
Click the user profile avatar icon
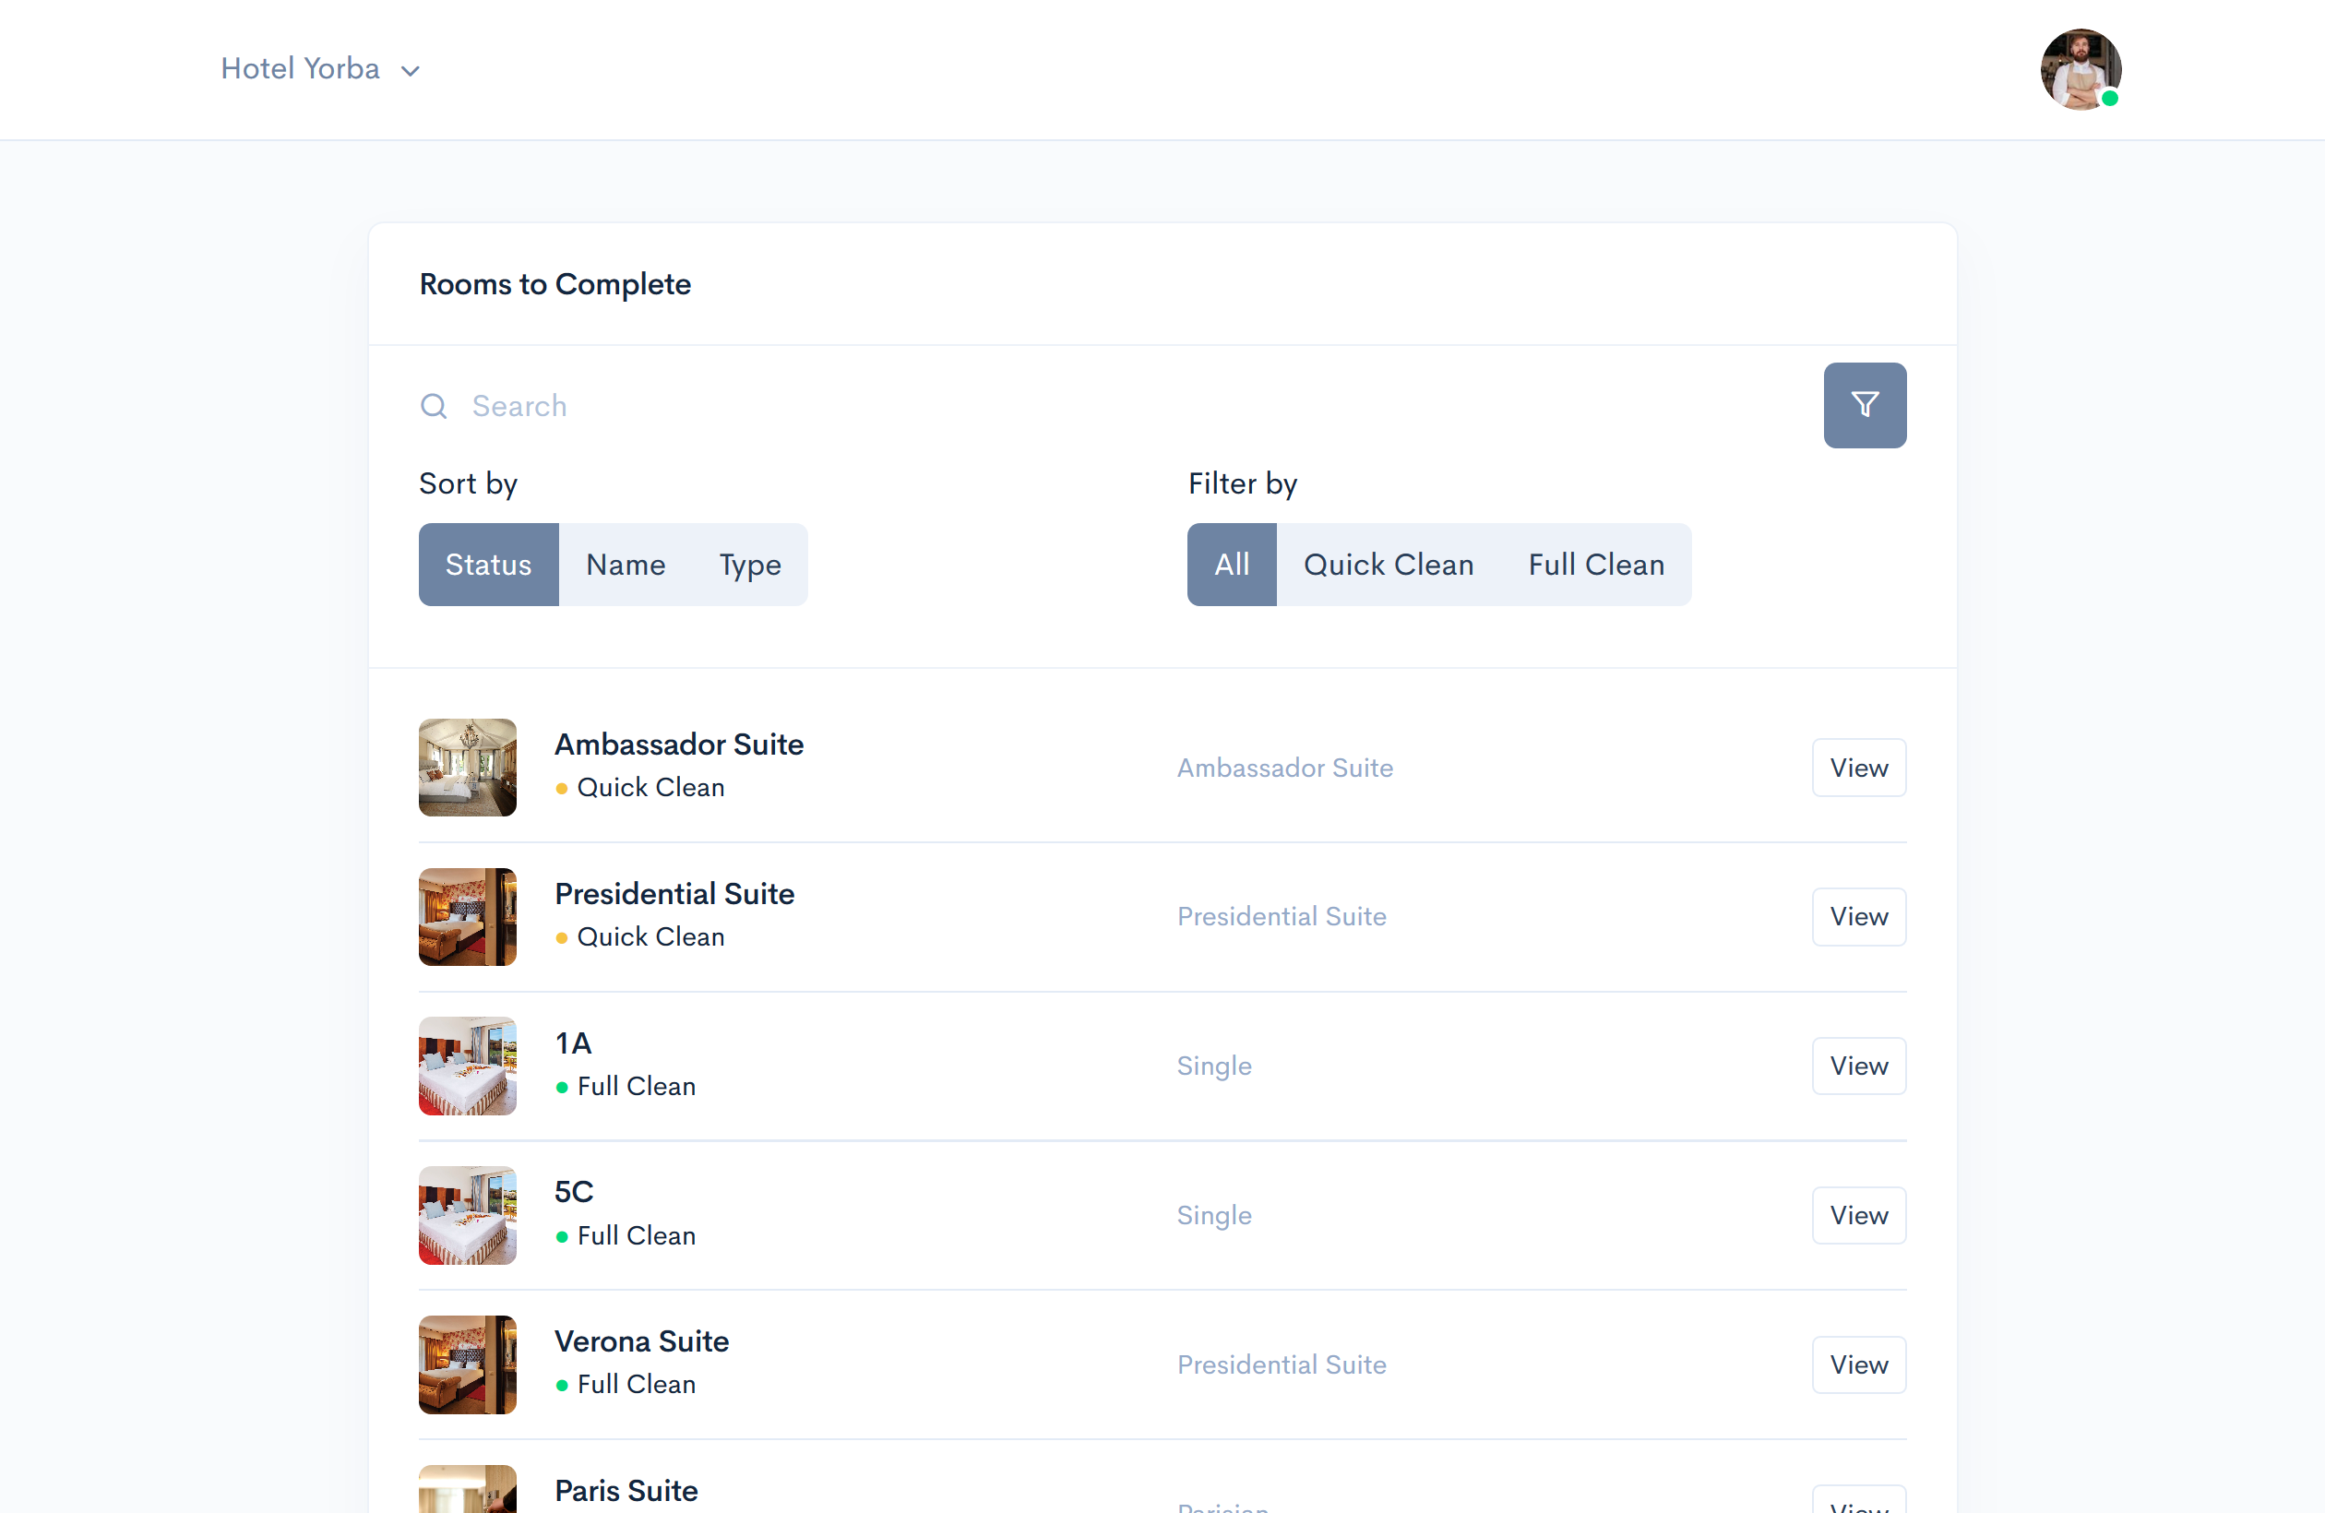pos(2076,67)
